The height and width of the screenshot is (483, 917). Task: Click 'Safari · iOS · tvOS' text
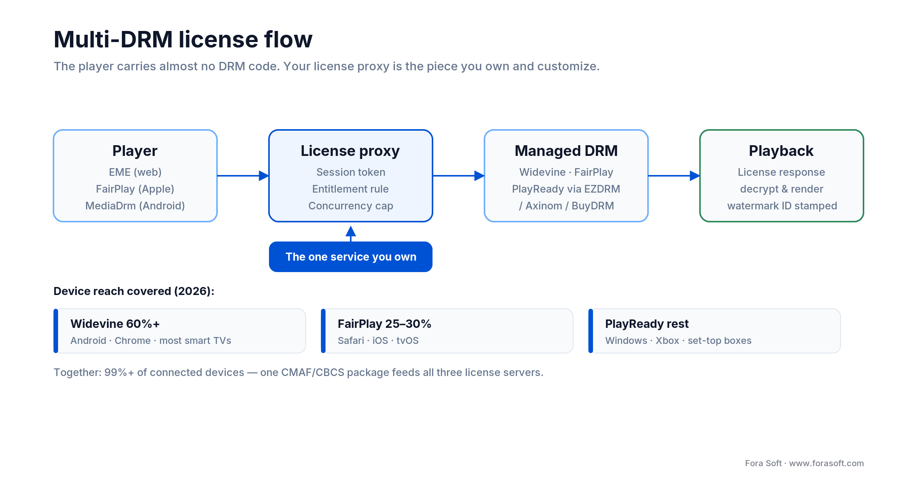click(378, 340)
